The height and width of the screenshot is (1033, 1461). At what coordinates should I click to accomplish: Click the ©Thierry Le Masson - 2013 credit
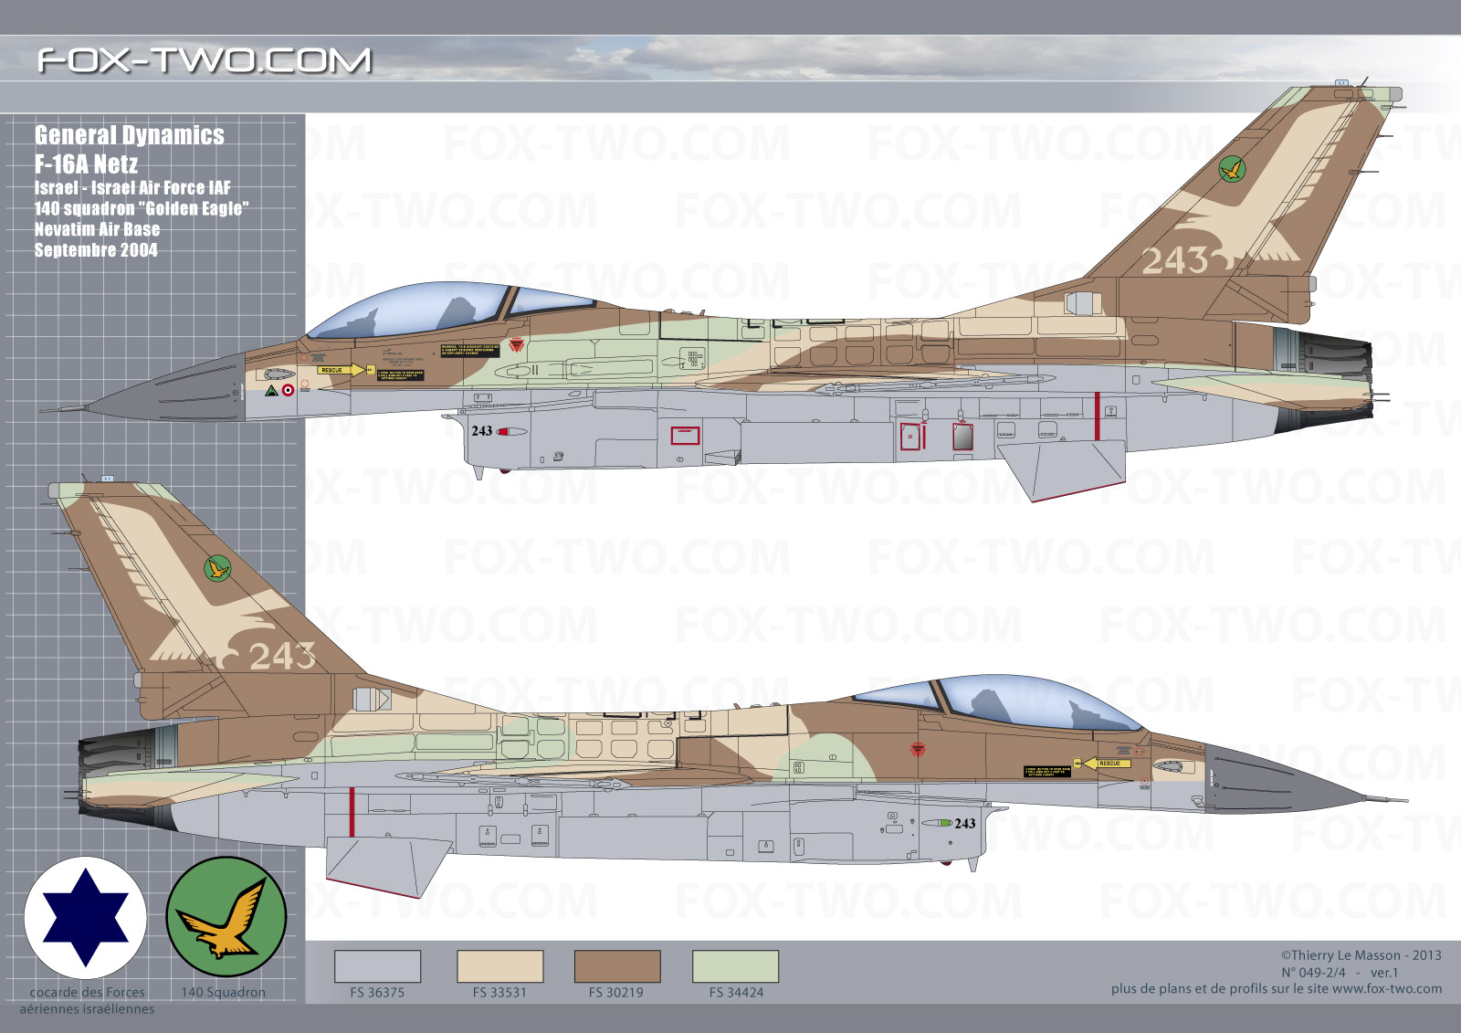pos(1361,955)
